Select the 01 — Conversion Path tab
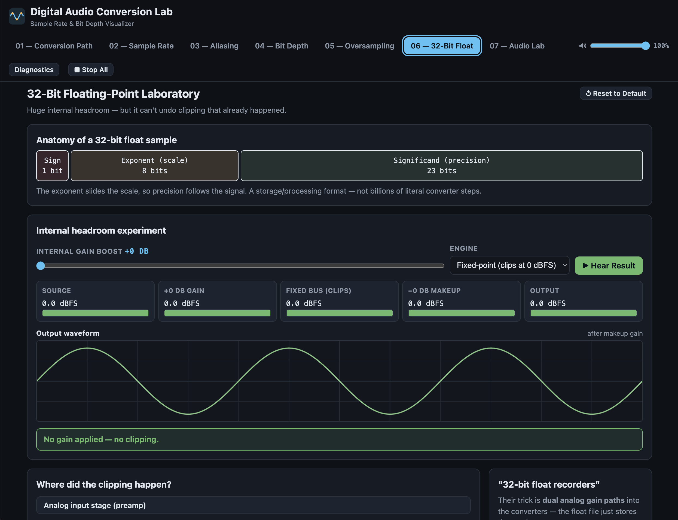The height and width of the screenshot is (520, 678). 54,46
